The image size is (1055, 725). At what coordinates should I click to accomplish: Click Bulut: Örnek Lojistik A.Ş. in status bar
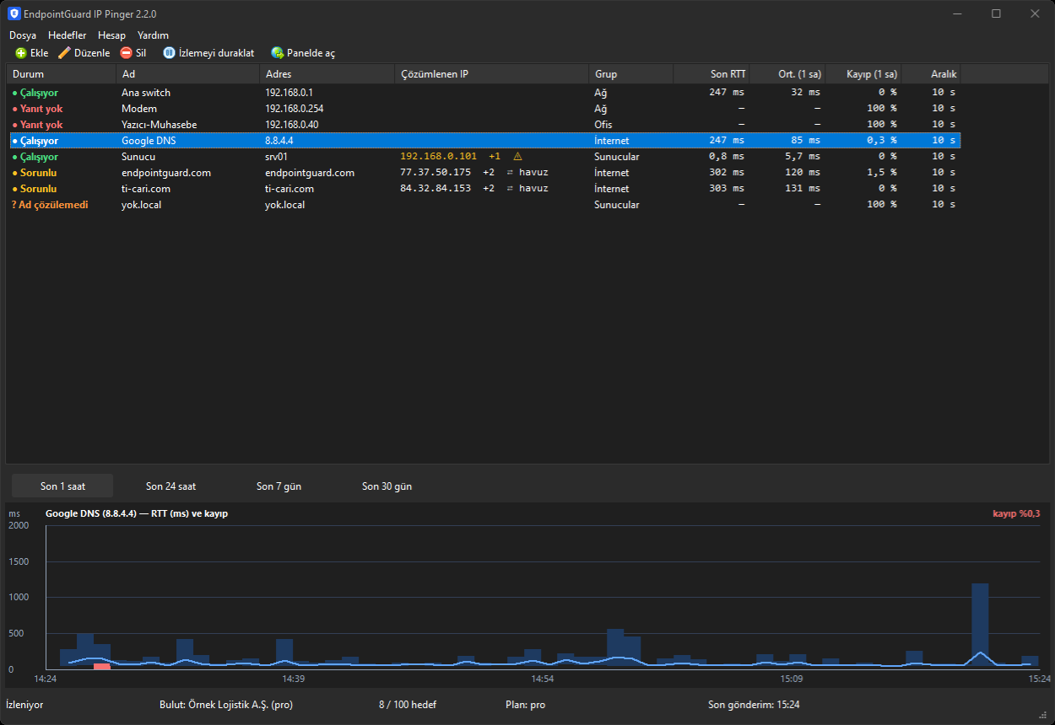click(x=226, y=705)
